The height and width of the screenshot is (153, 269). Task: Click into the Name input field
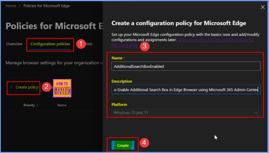[x=186, y=66]
